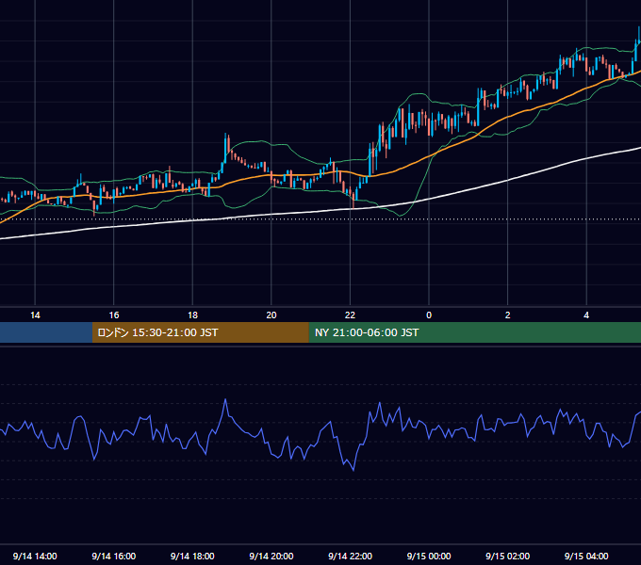Click hour label 0 on price chart axis
The width and height of the screenshot is (641, 565).
(x=429, y=315)
